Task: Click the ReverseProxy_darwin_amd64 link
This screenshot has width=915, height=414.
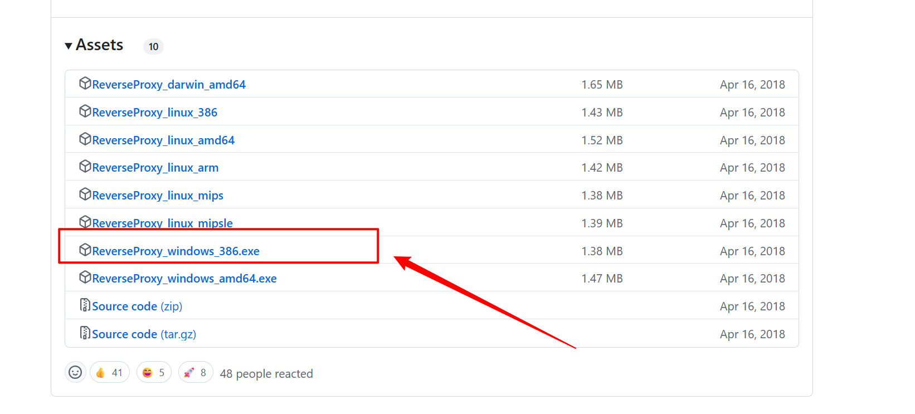Action: 169,85
